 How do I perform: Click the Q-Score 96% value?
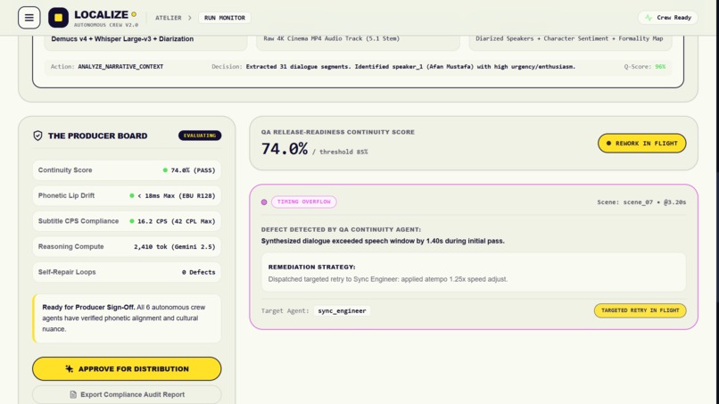pos(660,67)
